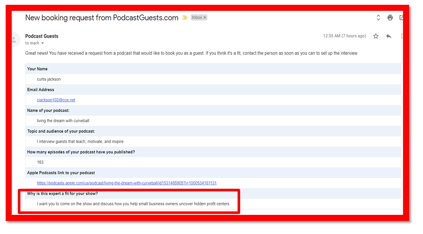The height and width of the screenshot is (234, 423).
Task: Open email in new window icon
Action: pyautogui.click(x=401, y=18)
